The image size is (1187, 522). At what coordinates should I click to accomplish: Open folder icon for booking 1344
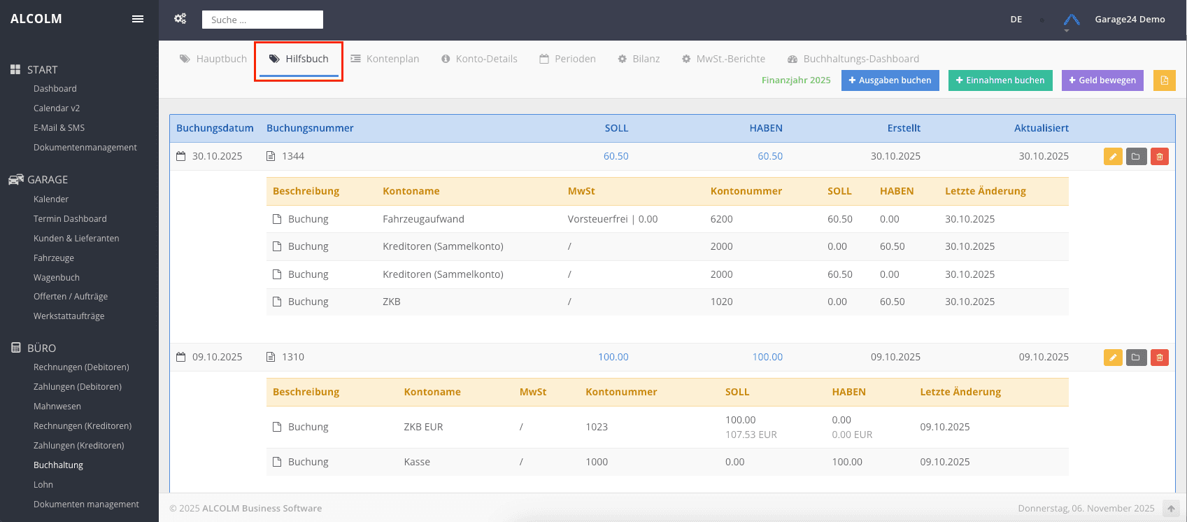pyautogui.click(x=1136, y=157)
